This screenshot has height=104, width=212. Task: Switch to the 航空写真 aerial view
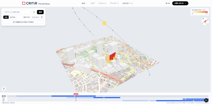coord(13,17)
